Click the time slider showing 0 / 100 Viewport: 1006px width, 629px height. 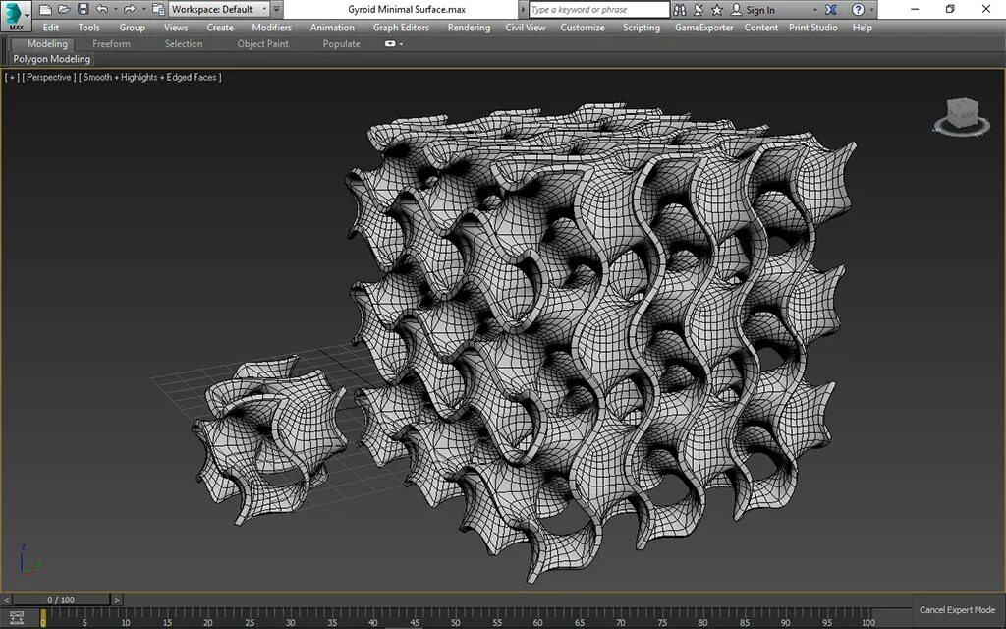[x=61, y=600]
